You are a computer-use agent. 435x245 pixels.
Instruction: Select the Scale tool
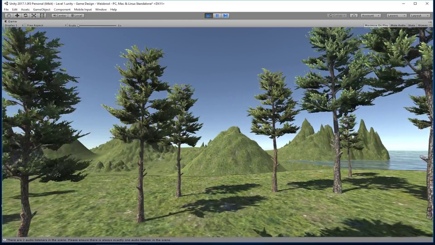(x=34, y=16)
